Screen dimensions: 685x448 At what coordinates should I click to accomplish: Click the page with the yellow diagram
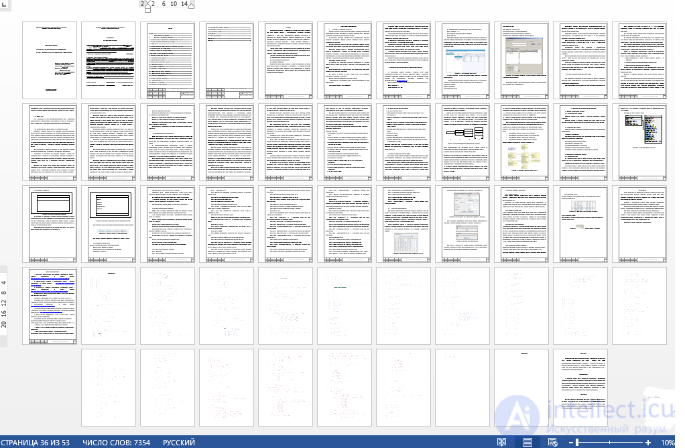point(521,142)
